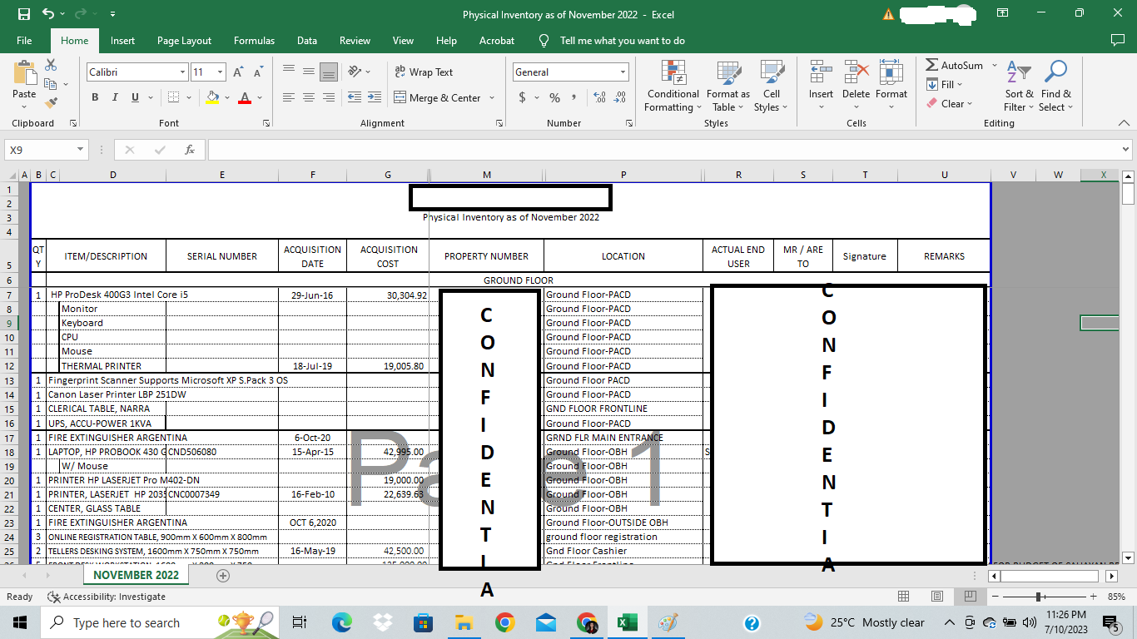Click the Decrease Decimal icon

tap(619, 97)
